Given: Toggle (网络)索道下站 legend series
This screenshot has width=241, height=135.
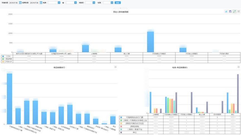Looking at the screenshot, I should click(133, 129).
